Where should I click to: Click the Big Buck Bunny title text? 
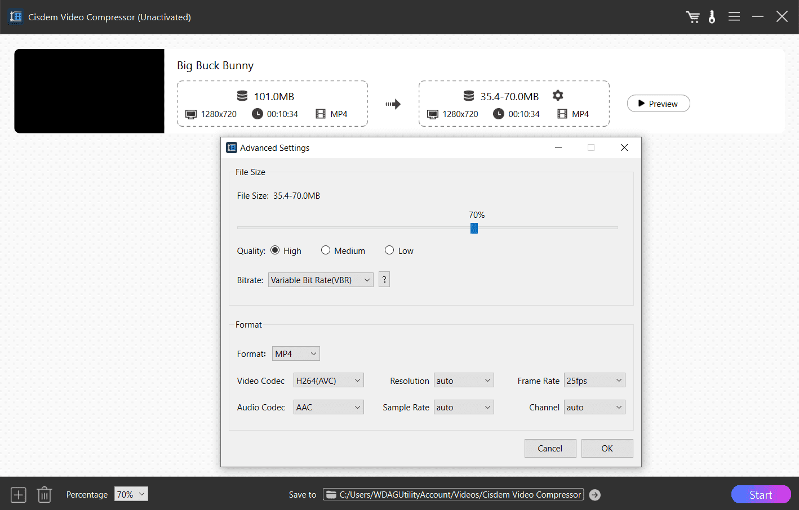click(x=215, y=66)
